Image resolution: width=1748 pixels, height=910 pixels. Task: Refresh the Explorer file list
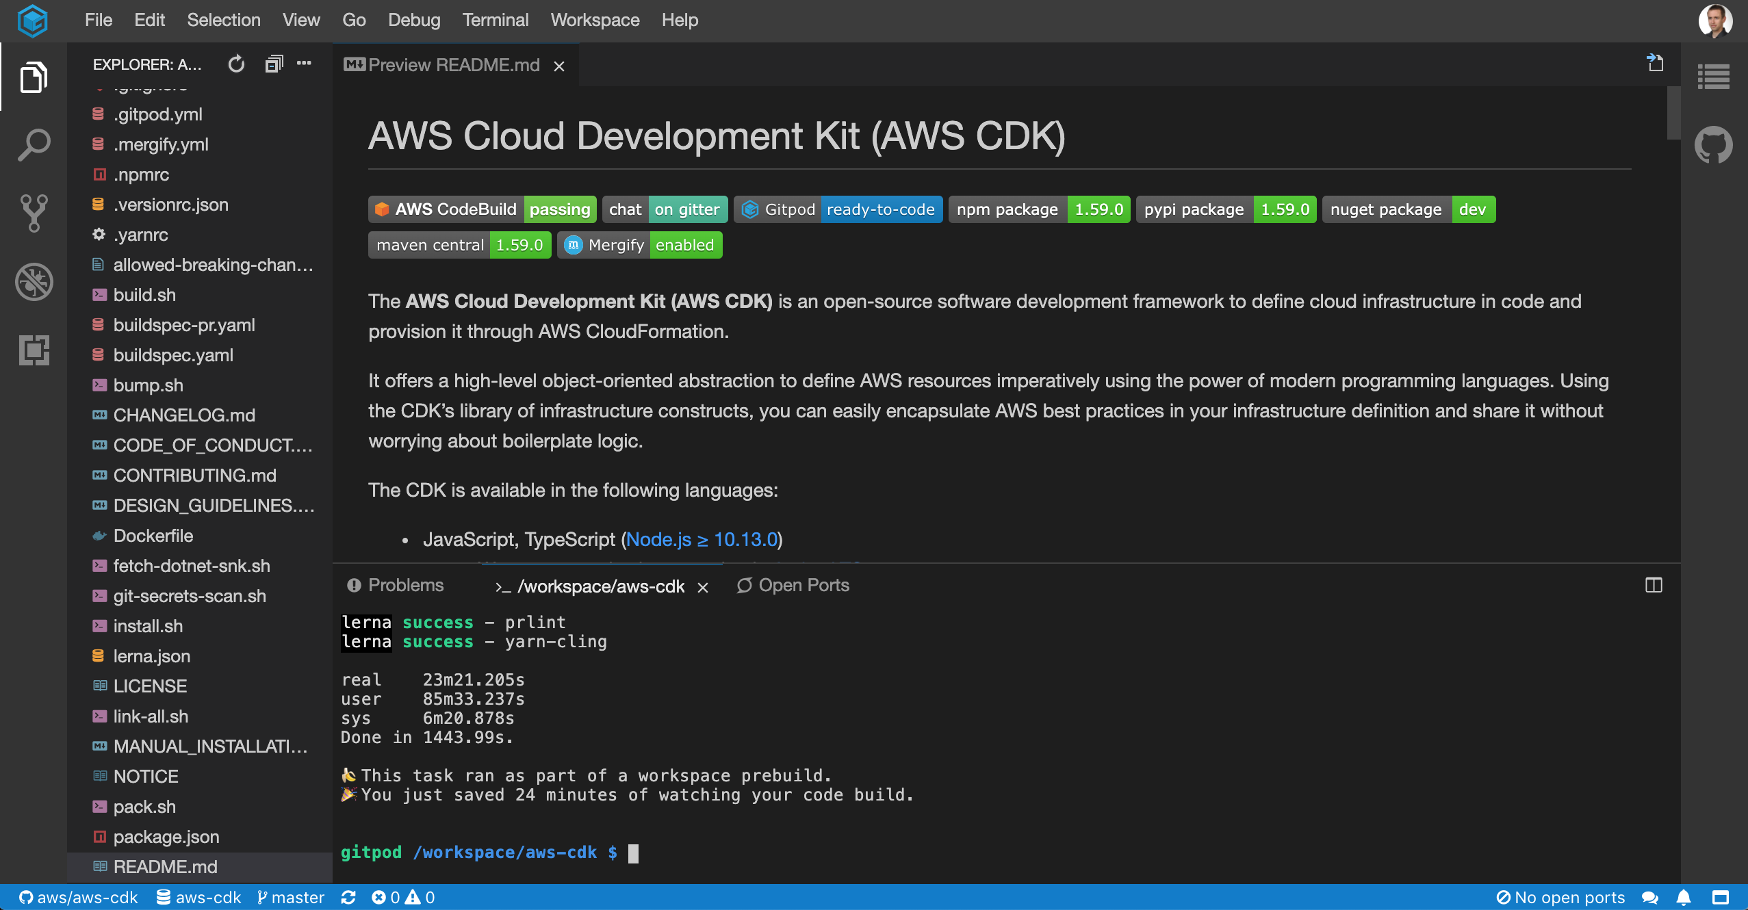coord(236,64)
